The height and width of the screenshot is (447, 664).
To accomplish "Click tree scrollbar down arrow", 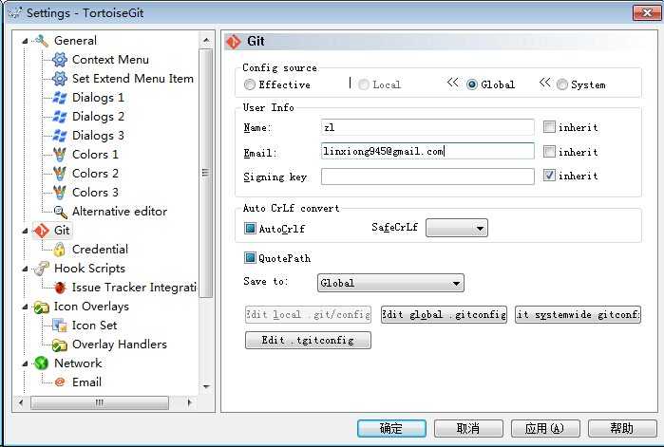I will [206, 386].
